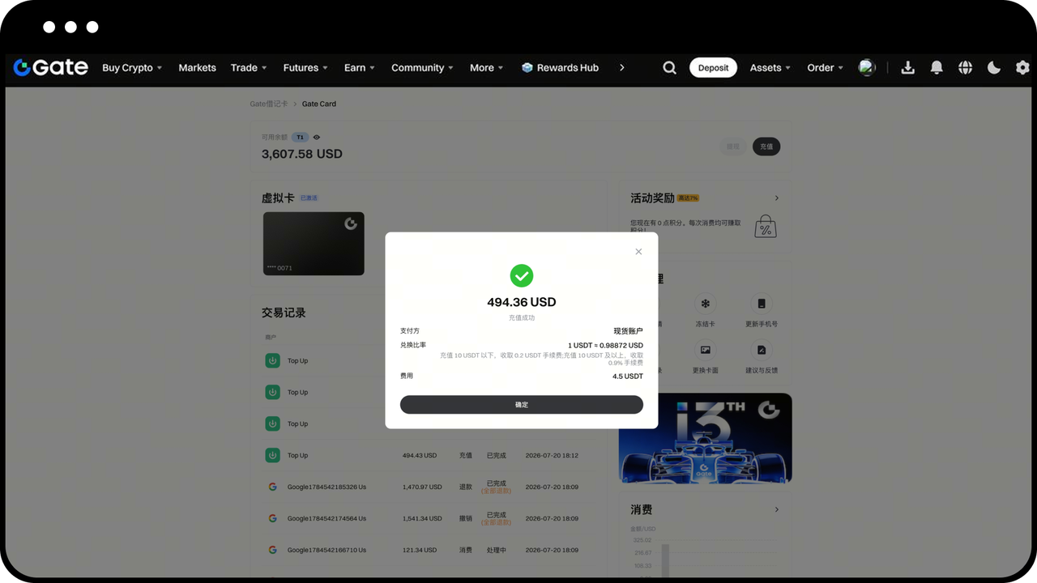Click the 现货账户 payer value
This screenshot has width=1037, height=583.
pyautogui.click(x=629, y=330)
